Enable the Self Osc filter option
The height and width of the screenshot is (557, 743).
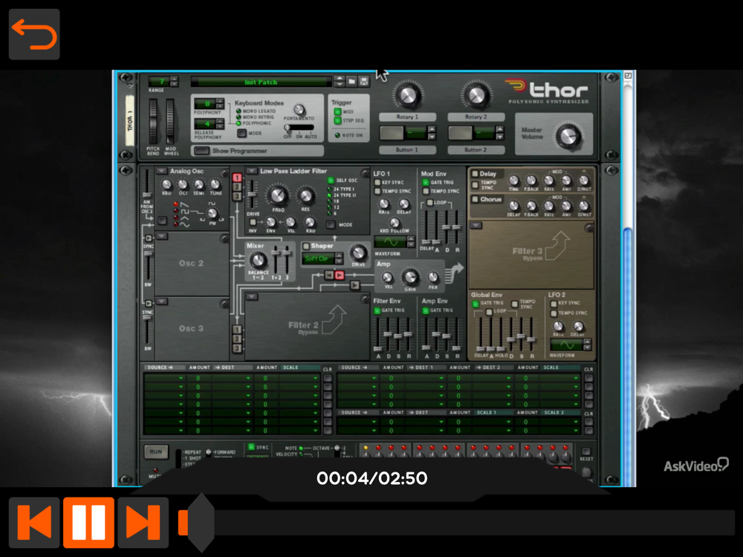pyautogui.click(x=331, y=180)
